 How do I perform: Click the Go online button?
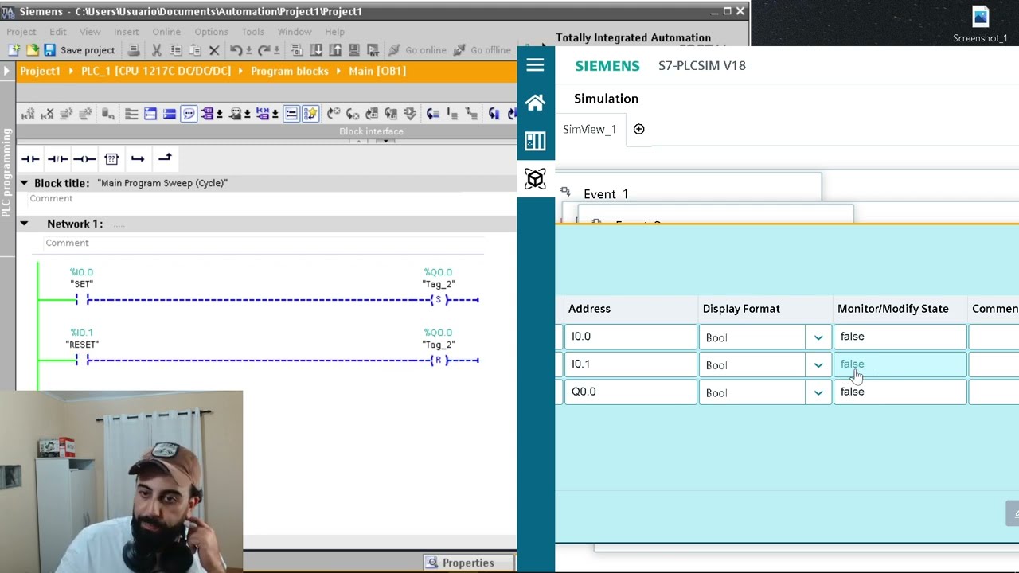(417, 50)
